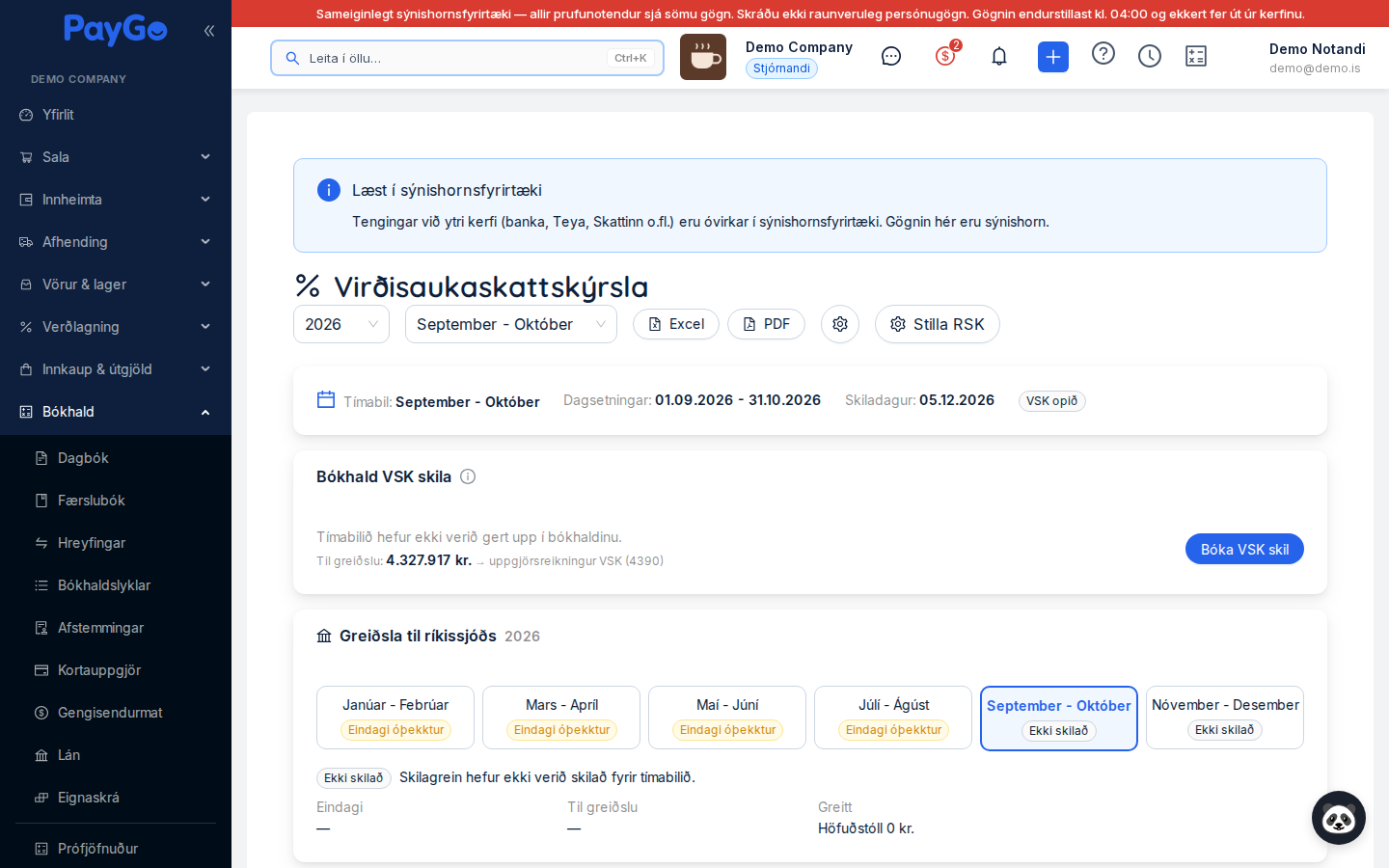This screenshot has height=868, width=1389.
Task: Focus the Leita í öllu search field
Action: click(467, 58)
